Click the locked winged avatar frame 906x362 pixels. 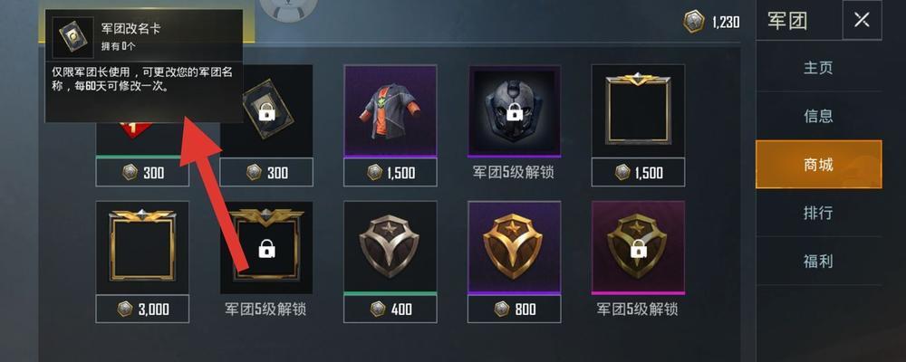tap(266, 248)
